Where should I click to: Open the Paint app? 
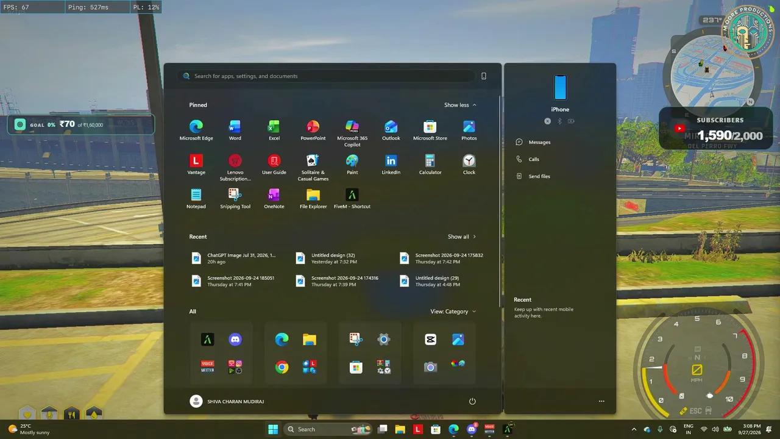(x=352, y=165)
